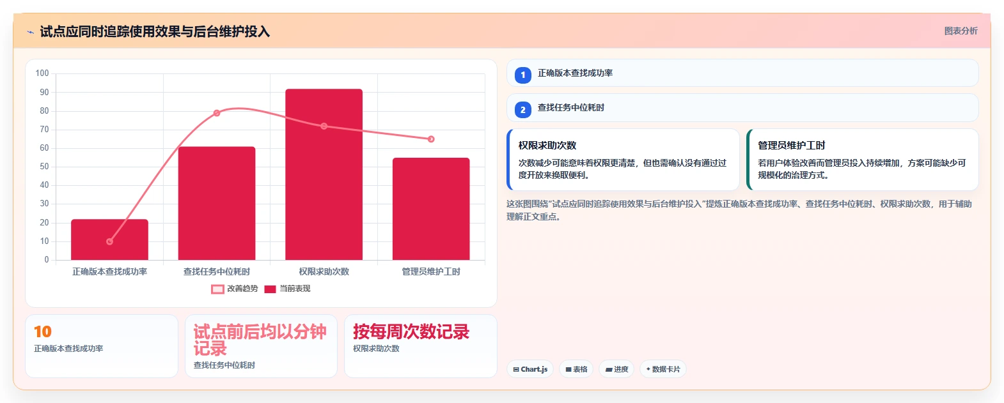
Task: Open the 权限求助次数 info card
Action: 623,160
